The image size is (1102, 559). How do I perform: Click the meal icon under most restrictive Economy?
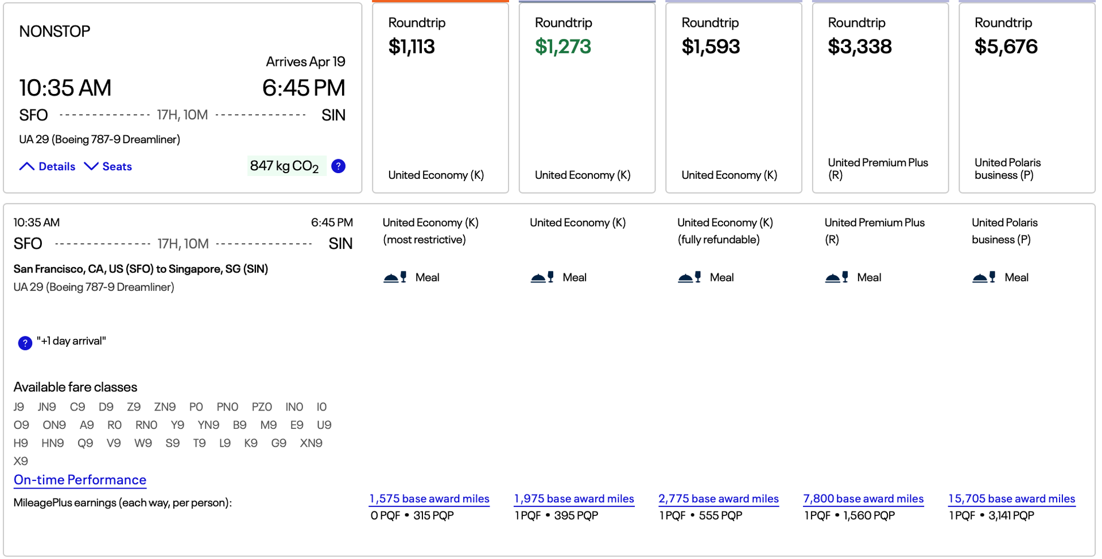[x=394, y=277]
